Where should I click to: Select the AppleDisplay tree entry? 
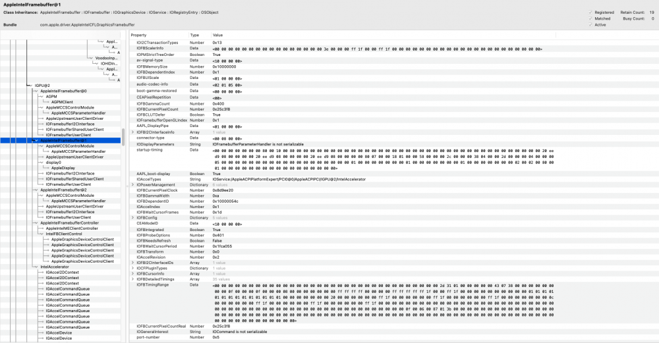click(63, 168)
